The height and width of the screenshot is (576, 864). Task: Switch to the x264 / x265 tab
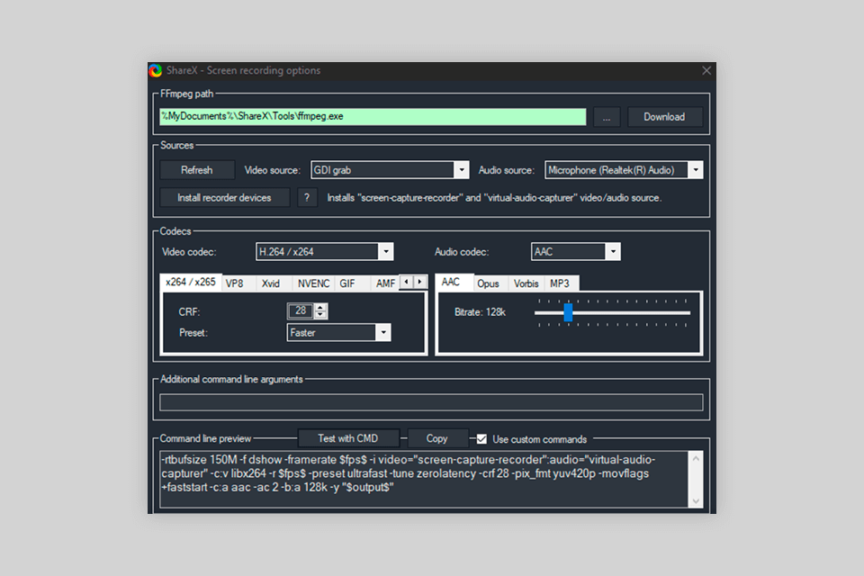point(191,282)
